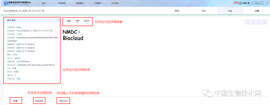This screenshot has width=270, height=105.
Task: Open the 作业动态 bottom tab
Action: pyautogui.click(x=39, y=101)
